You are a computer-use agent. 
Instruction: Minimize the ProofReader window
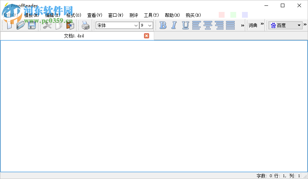tap(266, 5)
